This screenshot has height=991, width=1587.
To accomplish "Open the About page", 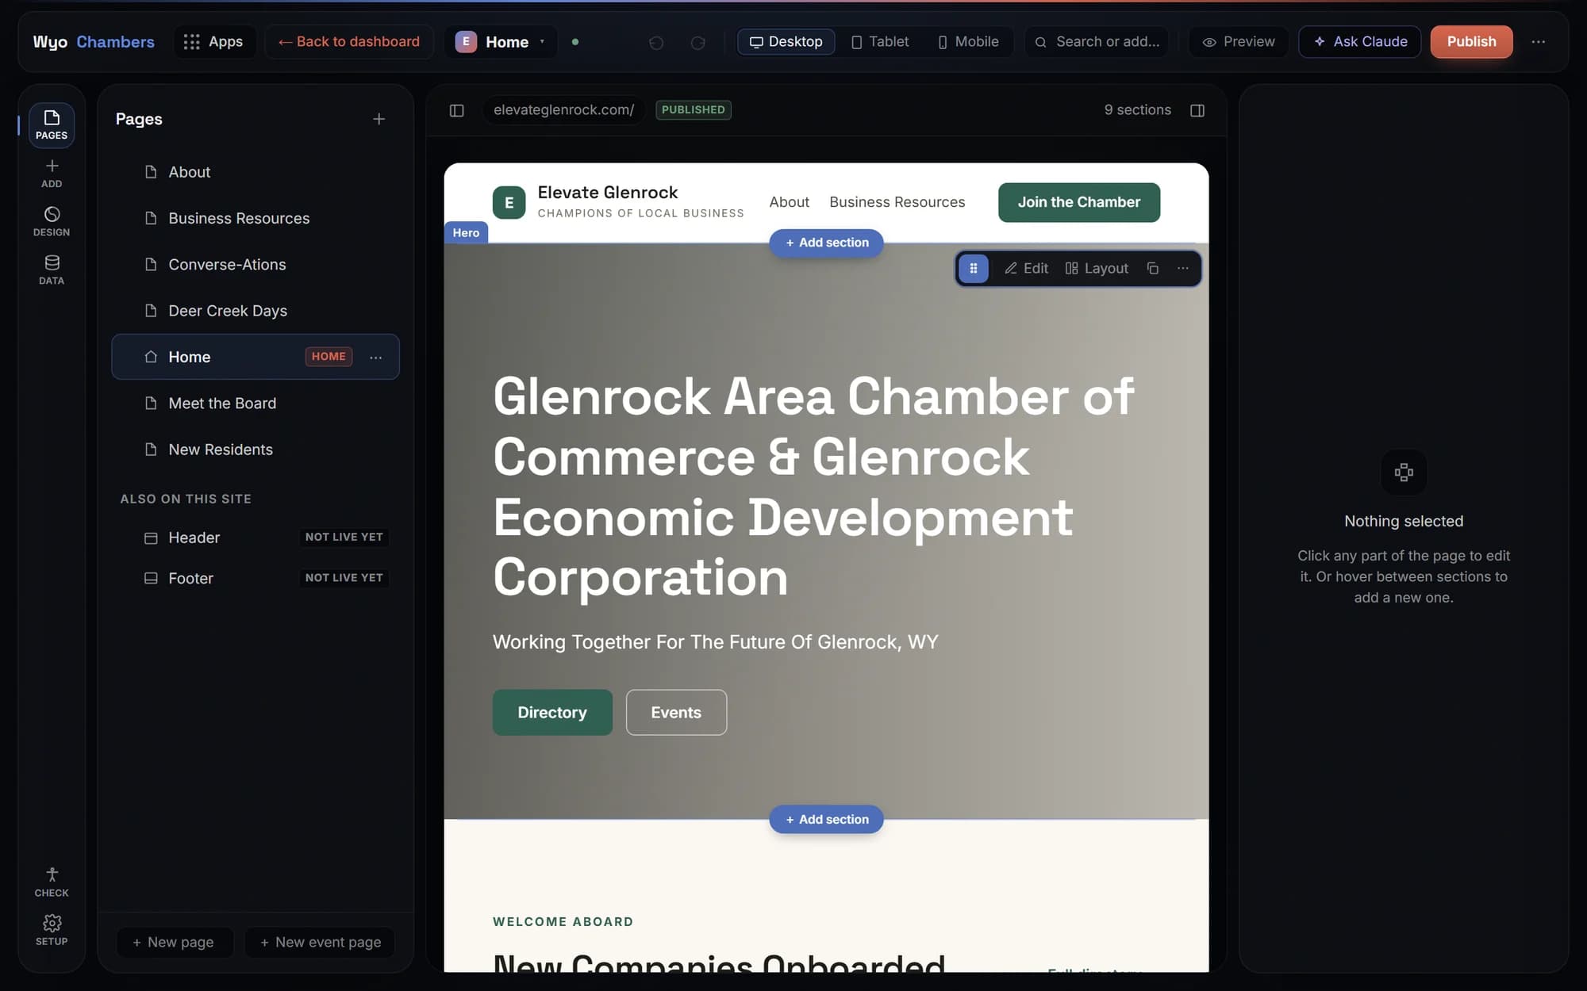I will point(256,172).
